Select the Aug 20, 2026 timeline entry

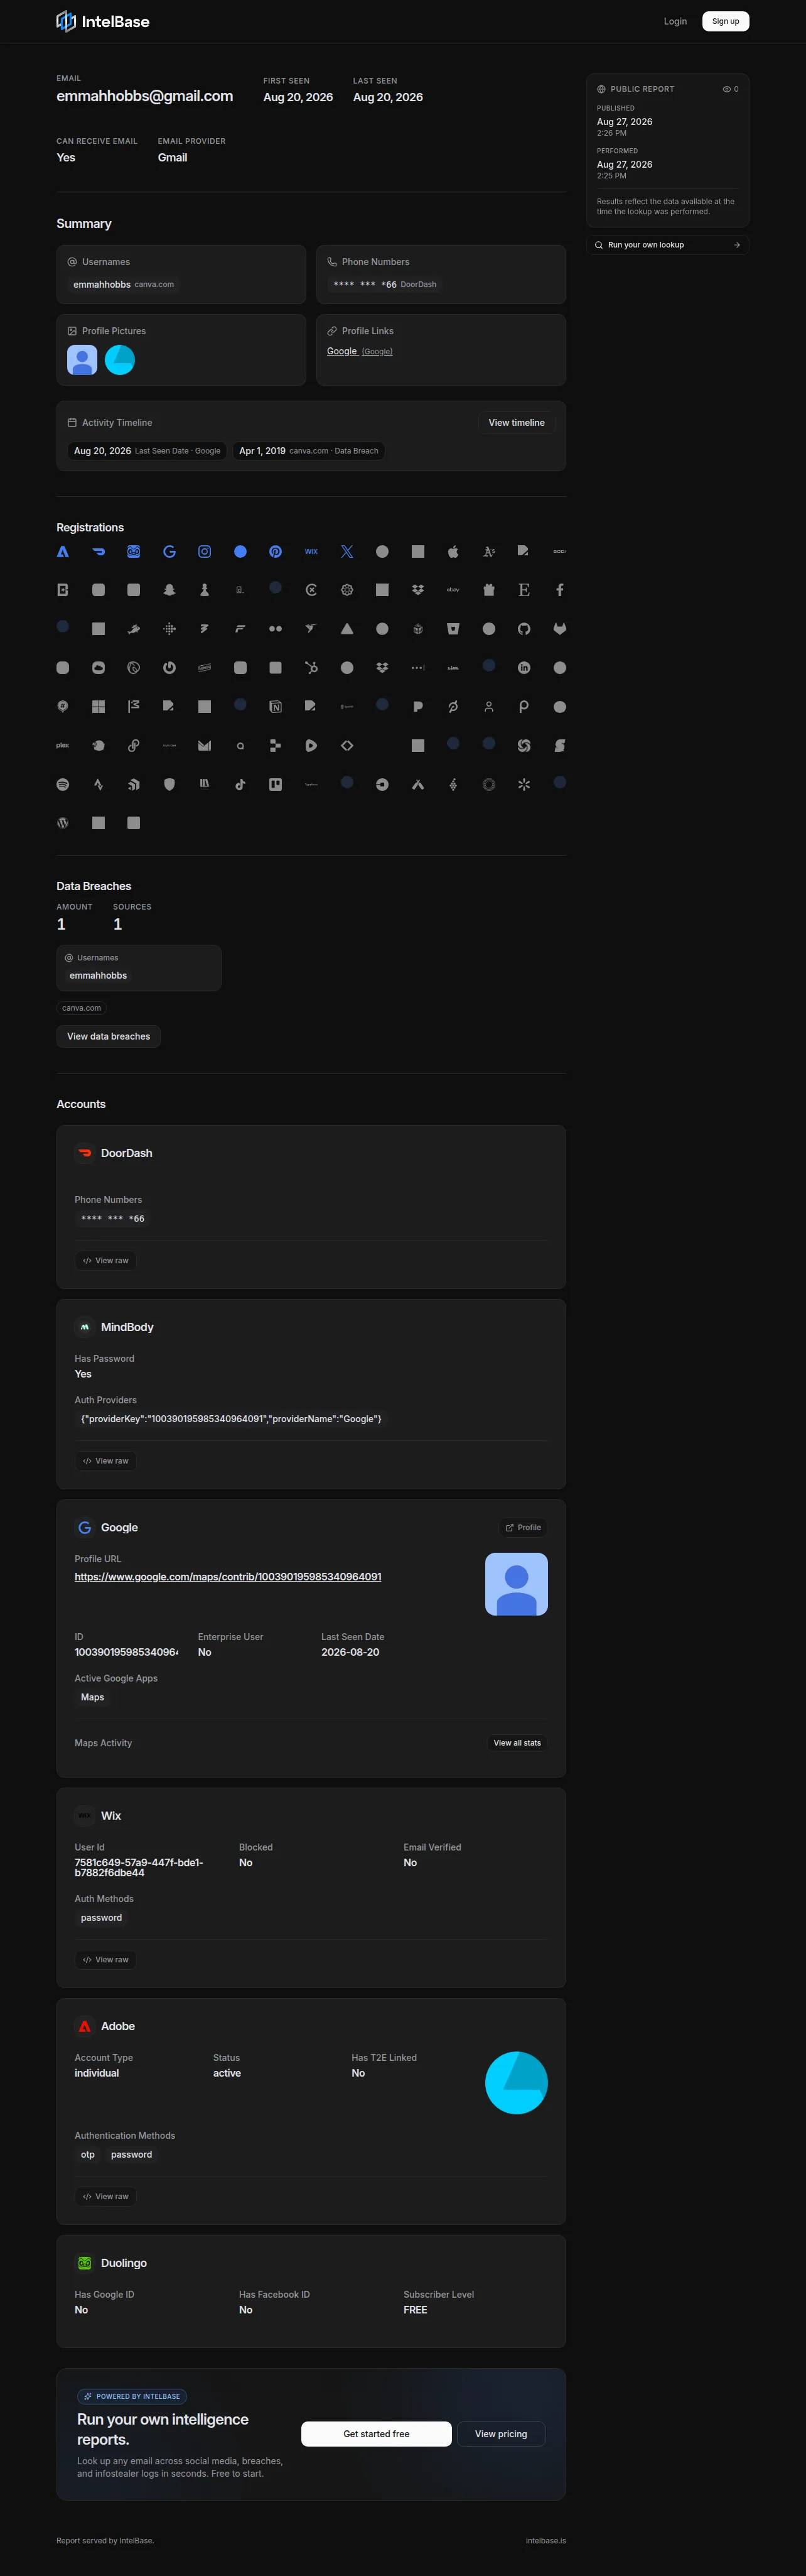[147, 451]
